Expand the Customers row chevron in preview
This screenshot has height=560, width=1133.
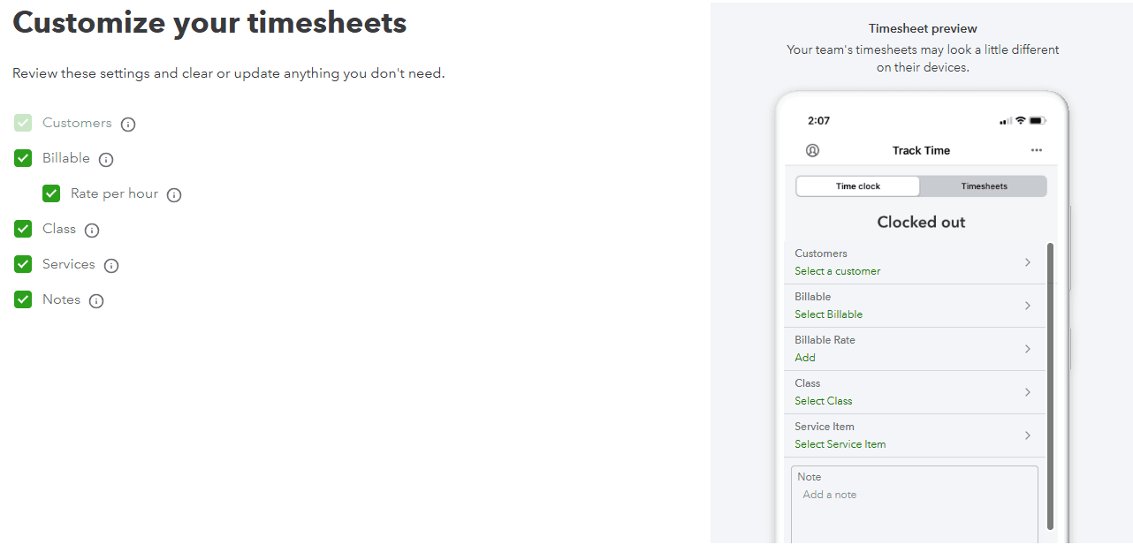(1028, 262)
